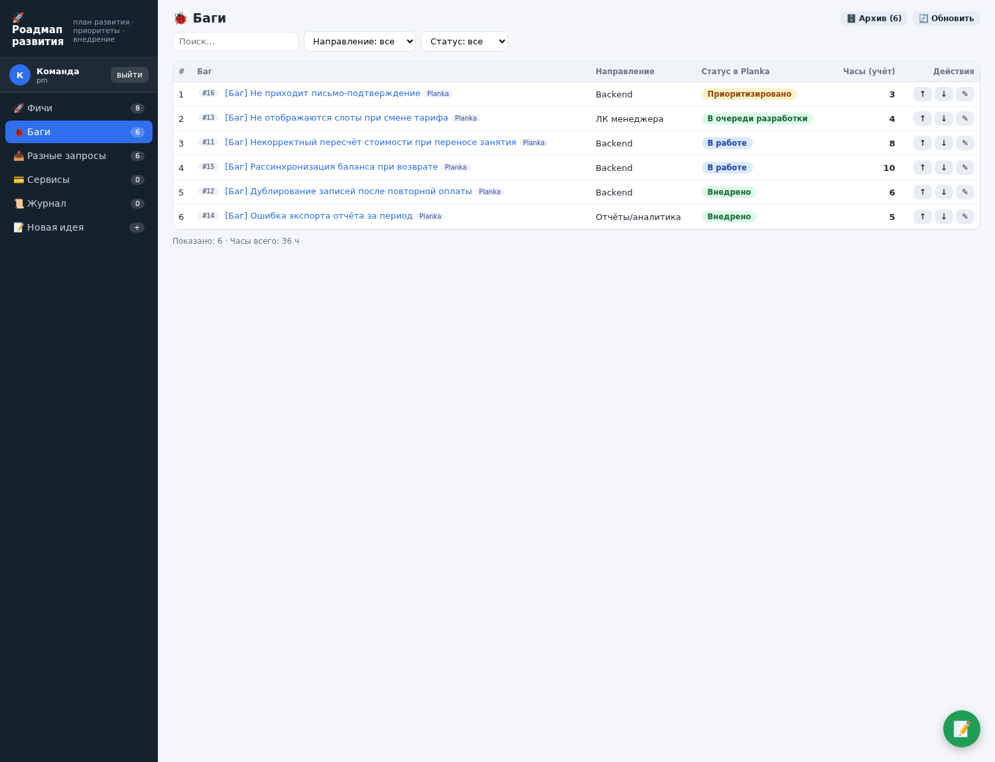Image resolution: width=995 pixels, height=762 pixels.
Task: Open 'Журнал' in the sidebar
Action: click(79, 203)
